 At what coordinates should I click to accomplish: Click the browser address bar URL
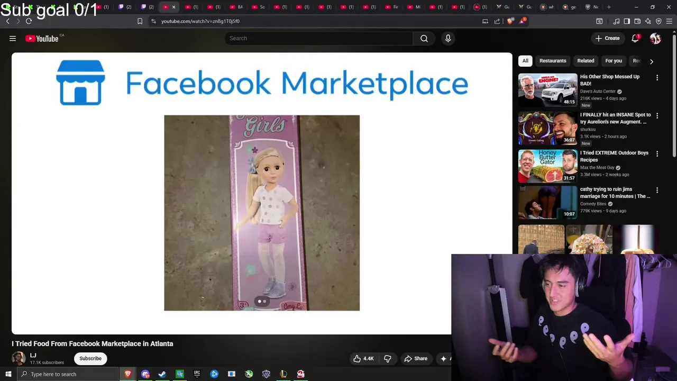click(200, 21)
